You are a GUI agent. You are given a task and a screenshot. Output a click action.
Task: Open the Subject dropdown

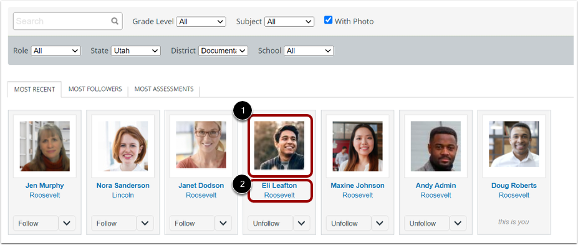pyautogui.click(x=289, y=22)
